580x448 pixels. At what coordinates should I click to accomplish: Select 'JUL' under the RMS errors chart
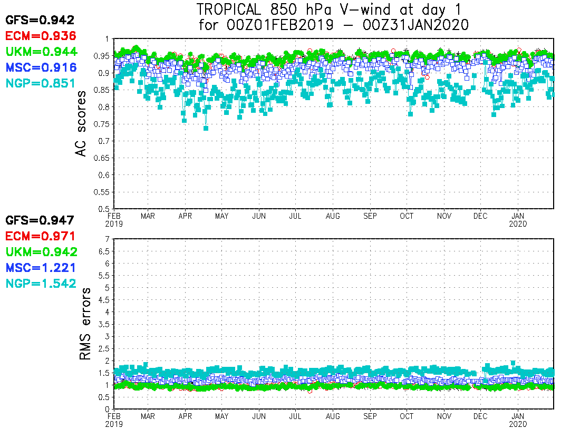(295, 416)
